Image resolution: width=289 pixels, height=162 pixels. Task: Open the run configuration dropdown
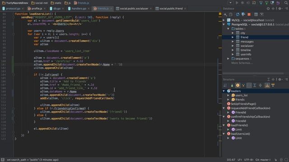(230, 3)
